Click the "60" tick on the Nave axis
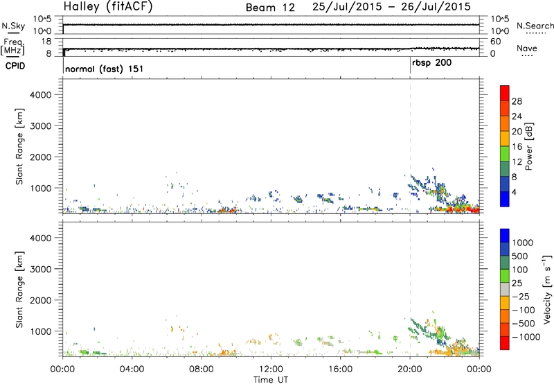 coord(496,42)
